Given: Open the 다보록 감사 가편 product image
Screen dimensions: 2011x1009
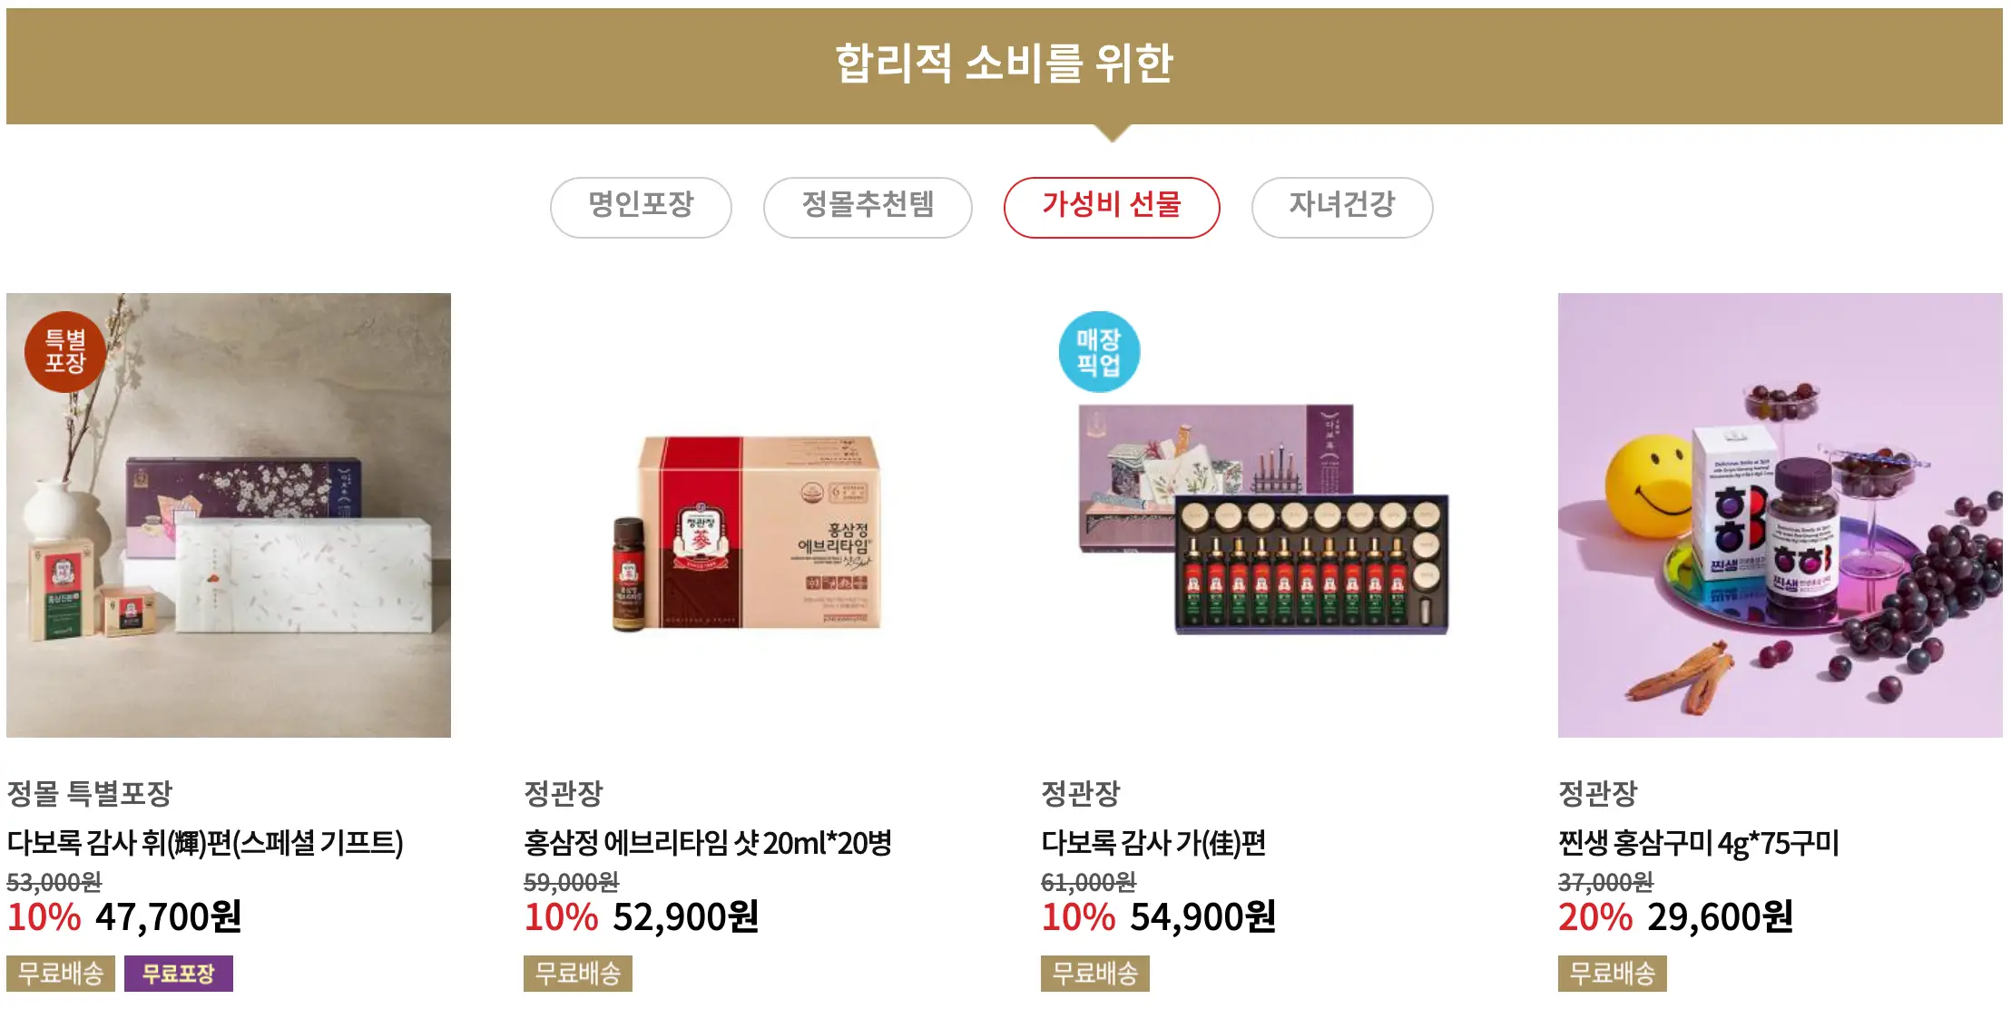Looking at the screenshot, I should pos(1263,515).
